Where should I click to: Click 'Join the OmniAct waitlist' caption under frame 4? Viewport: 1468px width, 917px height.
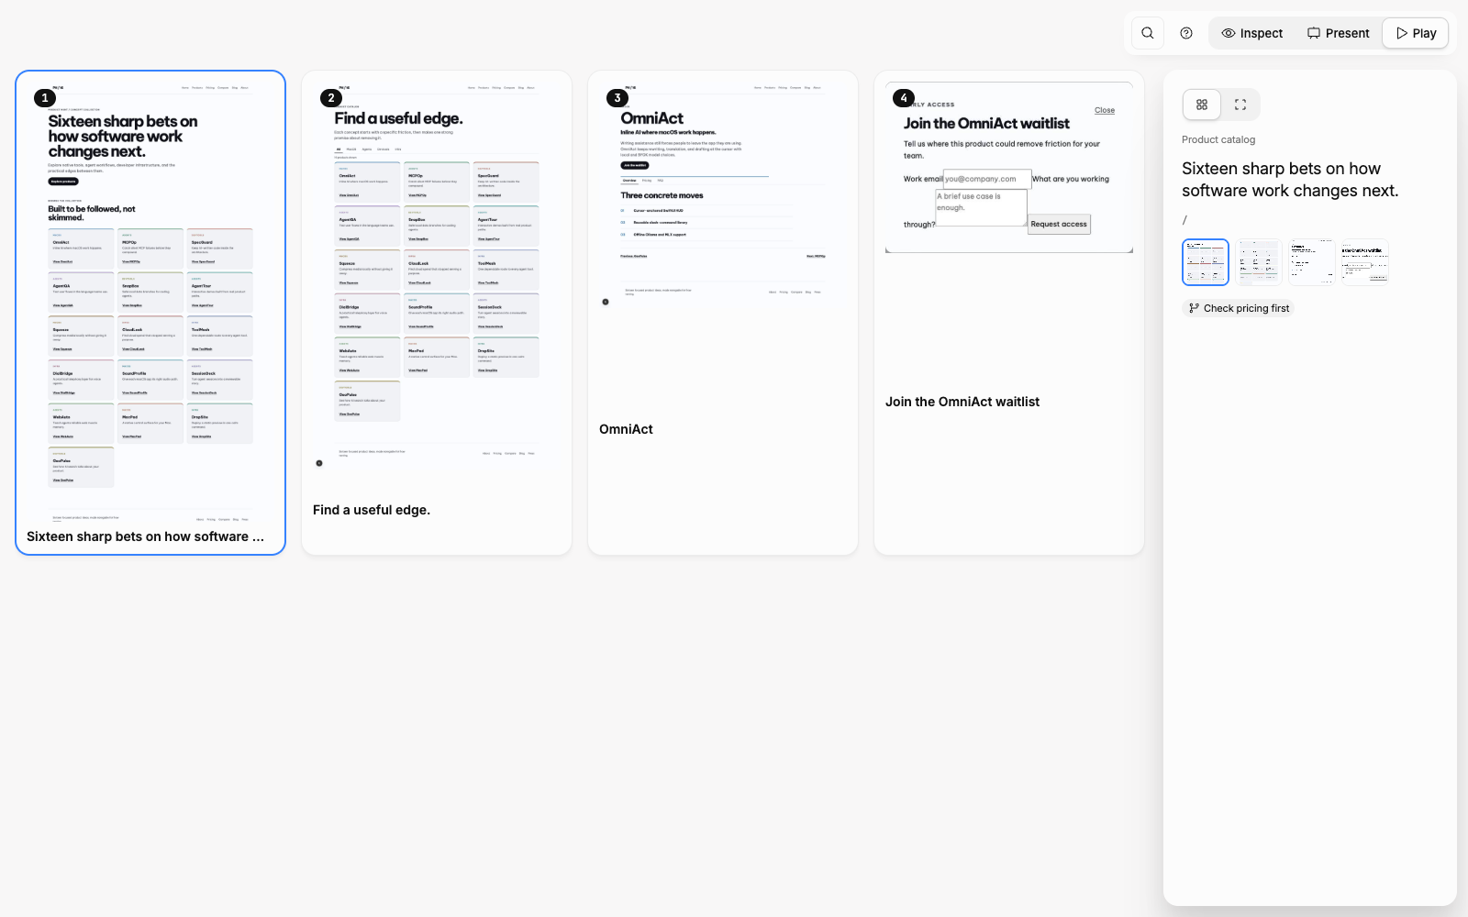(962, 402)
